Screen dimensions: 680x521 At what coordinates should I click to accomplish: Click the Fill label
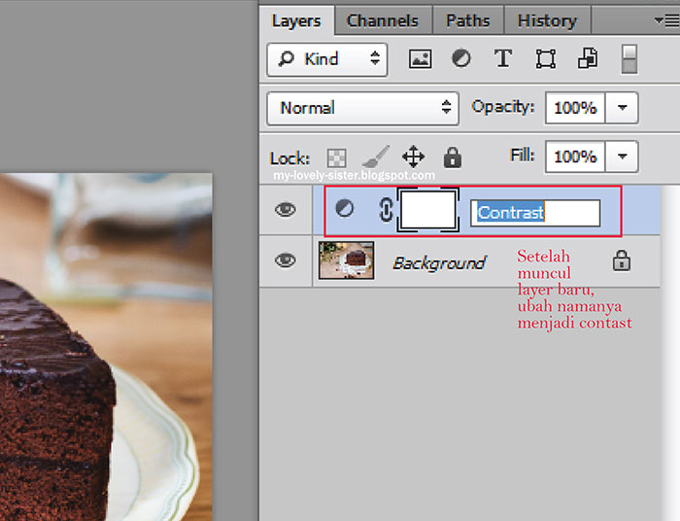tap(523, 155)
